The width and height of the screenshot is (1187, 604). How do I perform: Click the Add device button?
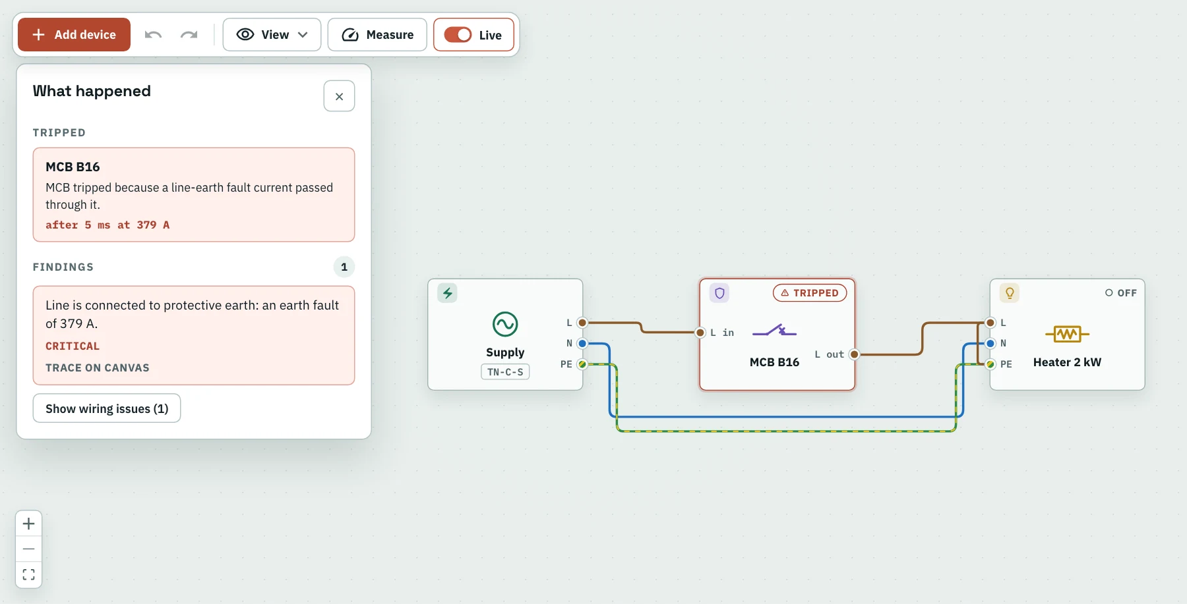(74, 34)
